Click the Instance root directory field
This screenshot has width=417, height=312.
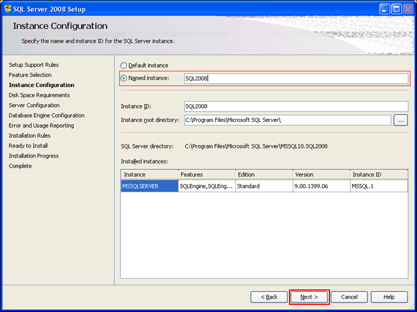coord(287,120)
